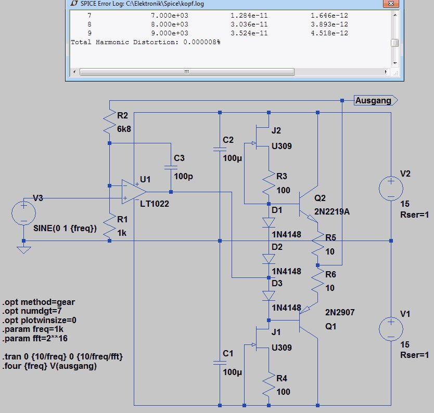Click the horizontal scrollbar left arrow
Image resolution: width=434 pixels, height=413 pixels.
coord(74,72)
